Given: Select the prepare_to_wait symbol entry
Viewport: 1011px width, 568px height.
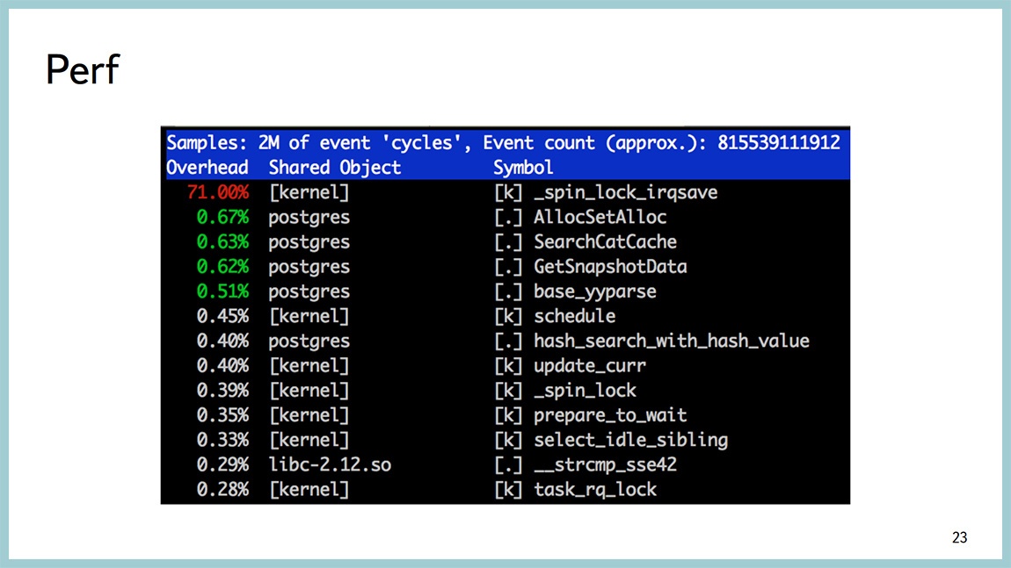Looking at the screenshot, I should (x=610, y=414).
